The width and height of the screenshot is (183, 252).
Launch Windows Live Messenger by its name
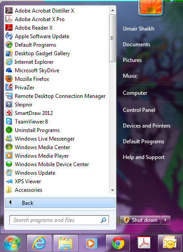[x=44, y=139]
